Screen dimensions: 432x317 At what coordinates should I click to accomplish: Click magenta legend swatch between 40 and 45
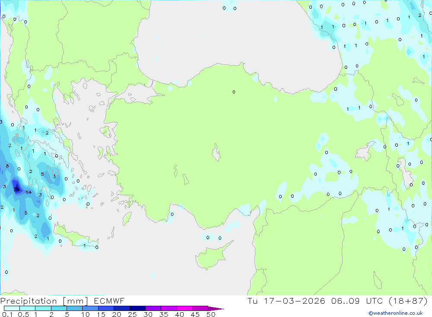[x=184, y=308]
